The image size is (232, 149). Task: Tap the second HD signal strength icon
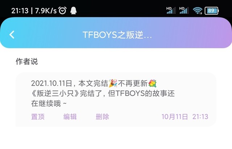tap(184, 10)
